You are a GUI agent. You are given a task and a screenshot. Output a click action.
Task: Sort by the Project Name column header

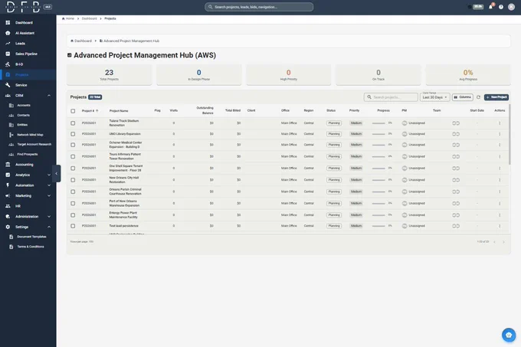[x=119, y=111]
